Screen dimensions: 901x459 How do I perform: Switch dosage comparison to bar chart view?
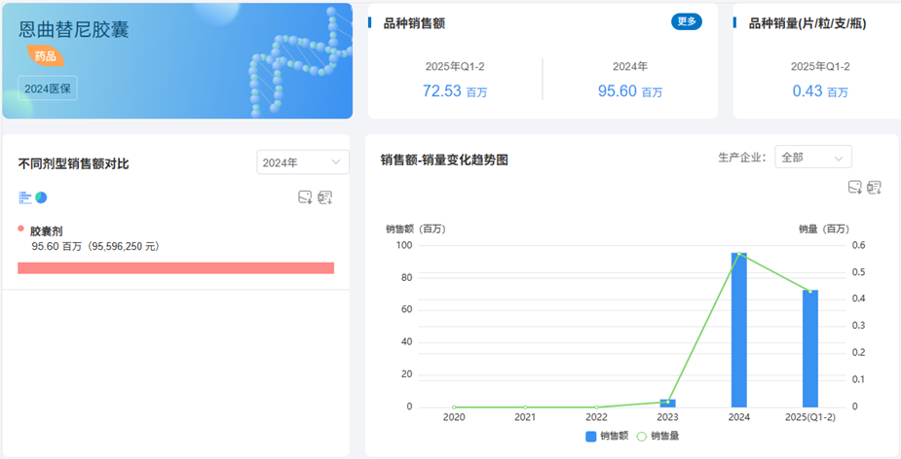click(x=25, y=197)
